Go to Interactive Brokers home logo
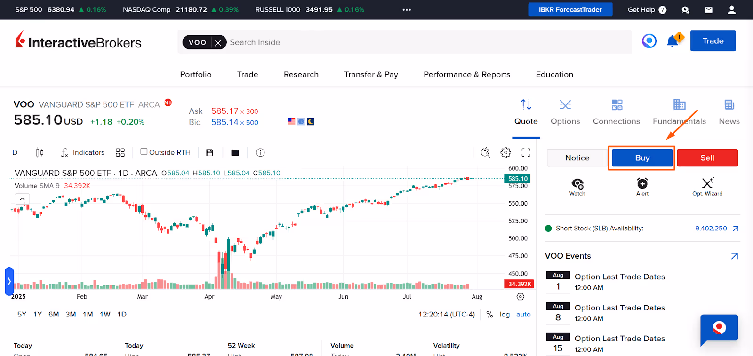The width and height of the screenshot is (753, 356). point(79,41)
